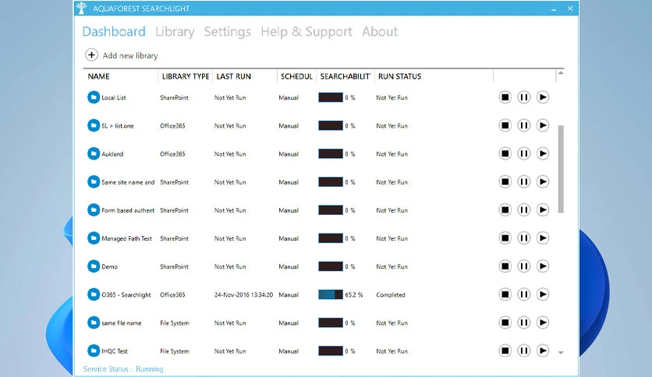This screenshot has height=377, width=652.
Task: Start the Local List library run
Action: [543, 97]
